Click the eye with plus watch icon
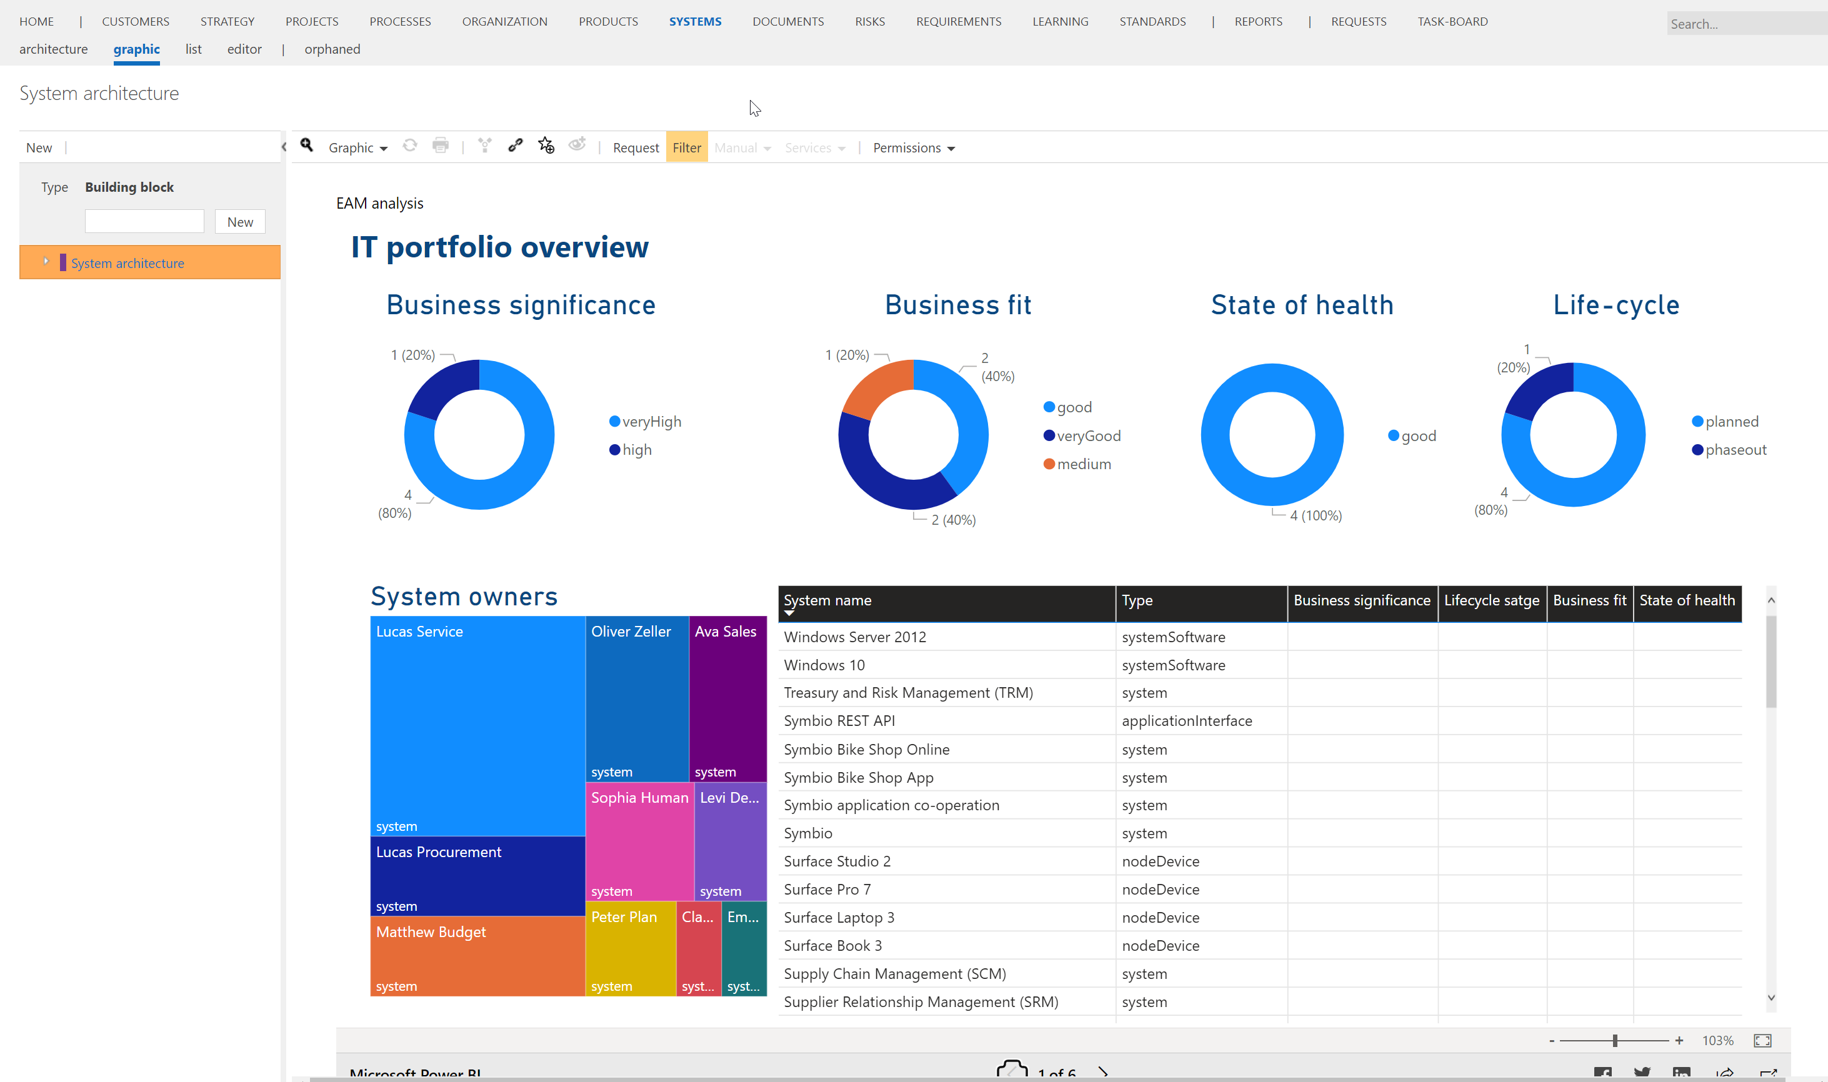 (577, 145)
